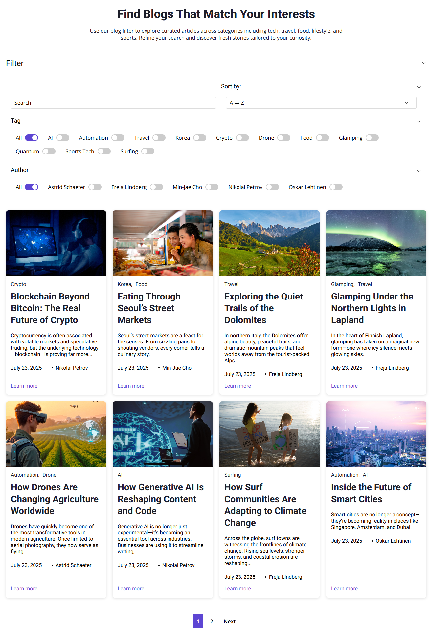This screenshot has width=430, height=635.
Task: Filter by author Freja Lindberg
Action: click(x=156, y=187)
